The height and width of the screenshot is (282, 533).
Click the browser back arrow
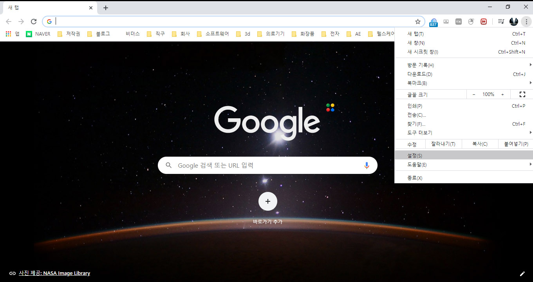coord(9,22)
